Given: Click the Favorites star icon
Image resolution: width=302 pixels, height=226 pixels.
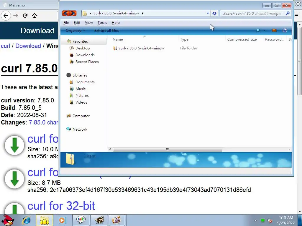Looking at the screenshot, I should point(68,41).
